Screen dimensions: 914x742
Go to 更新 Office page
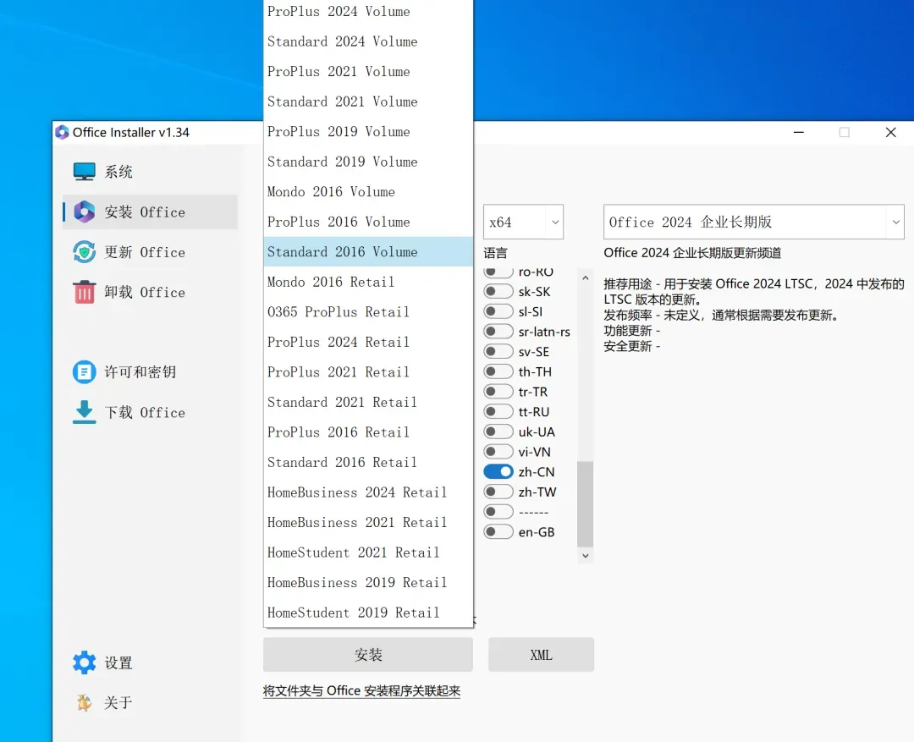pyautogui.click(x=151, y=252)
